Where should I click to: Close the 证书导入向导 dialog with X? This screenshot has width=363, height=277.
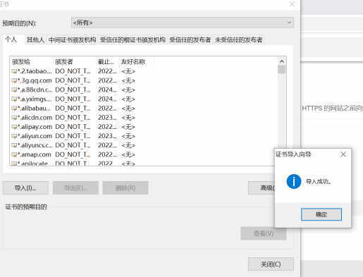[x=343, y=154]
